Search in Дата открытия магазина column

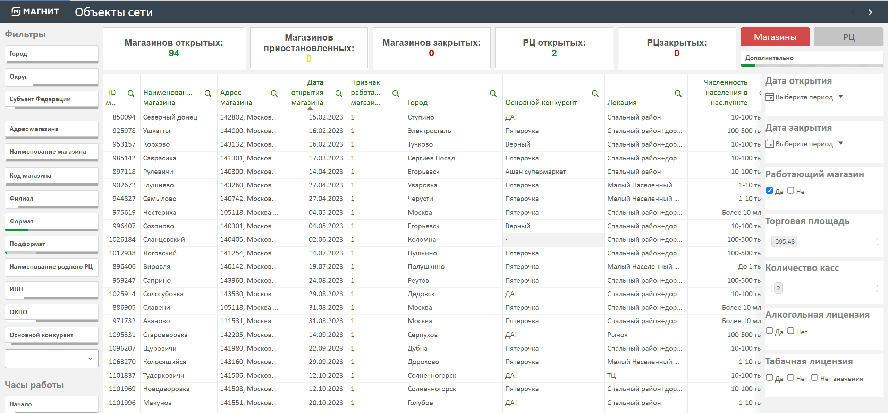339,94
